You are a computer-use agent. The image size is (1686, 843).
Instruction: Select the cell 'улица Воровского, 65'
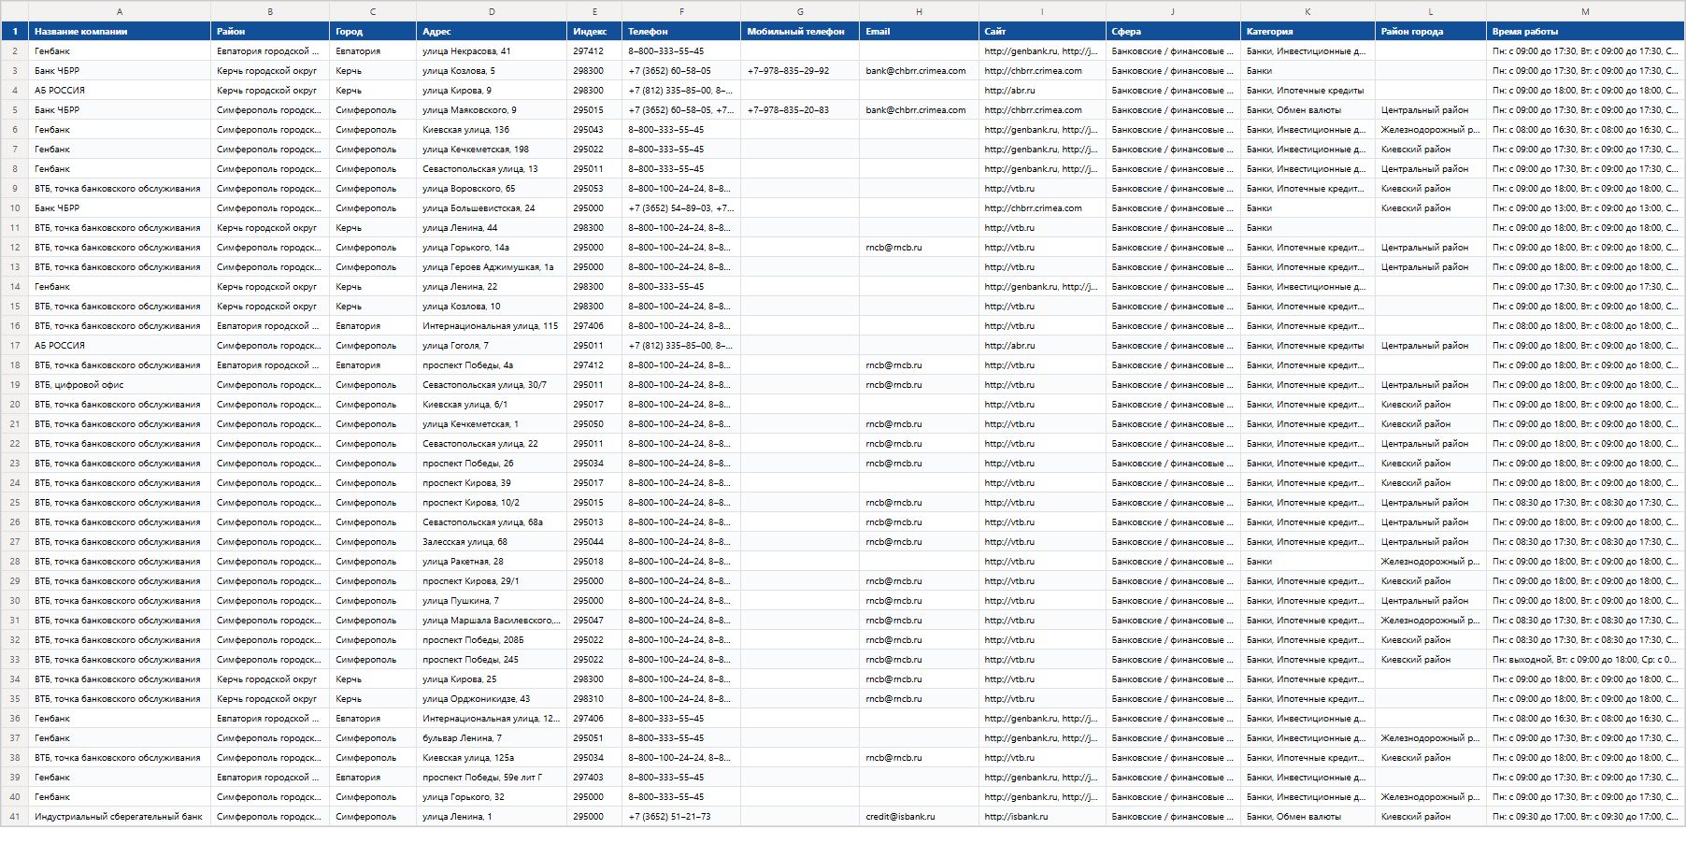click(492, 189)
